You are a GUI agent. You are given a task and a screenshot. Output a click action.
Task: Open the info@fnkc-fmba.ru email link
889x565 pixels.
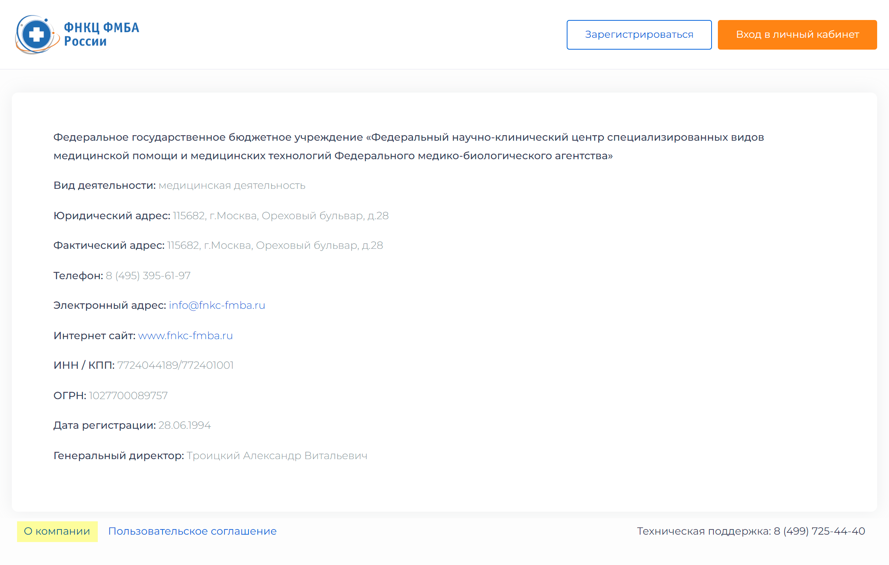(x=217, y=305)
